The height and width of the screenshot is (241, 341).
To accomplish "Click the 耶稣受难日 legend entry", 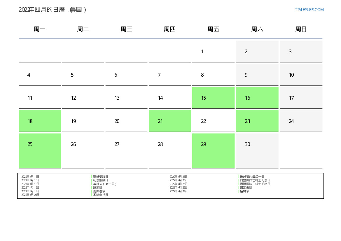I will pos(101,177).
